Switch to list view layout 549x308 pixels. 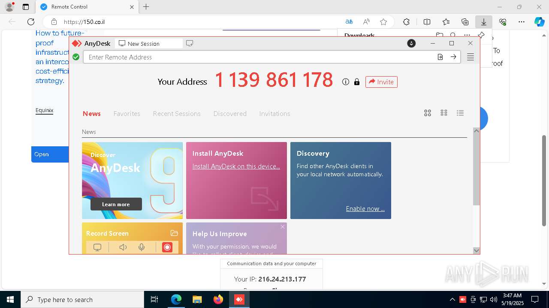460,113
